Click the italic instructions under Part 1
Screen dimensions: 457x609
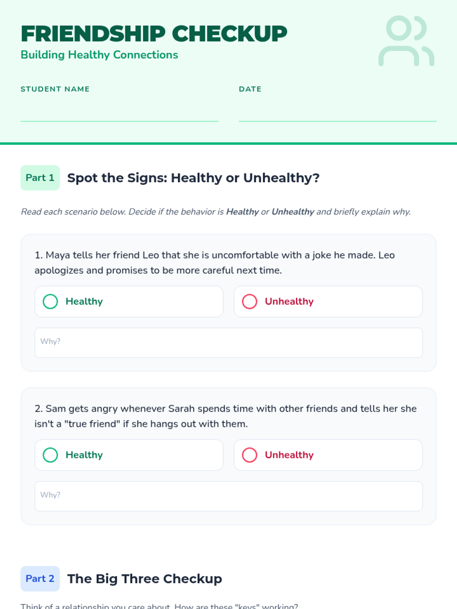tap(216, 212)
